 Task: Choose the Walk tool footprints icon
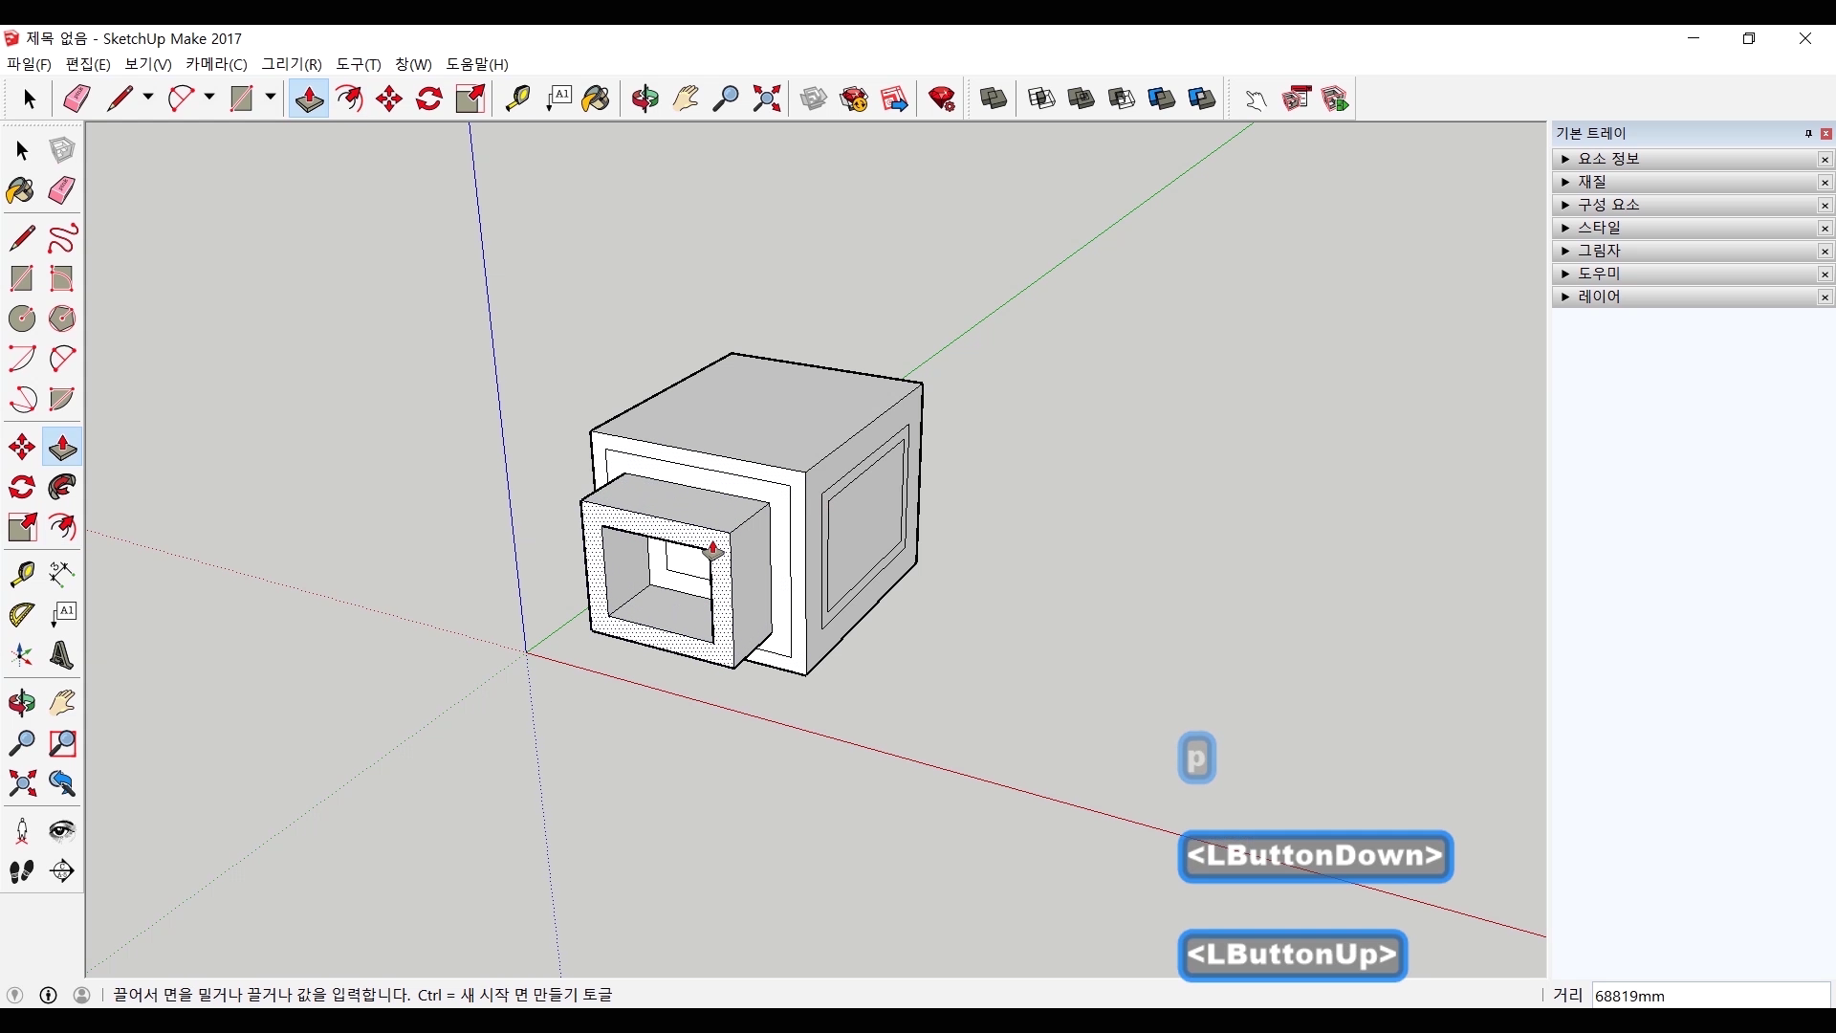click(x=21, y=871)
